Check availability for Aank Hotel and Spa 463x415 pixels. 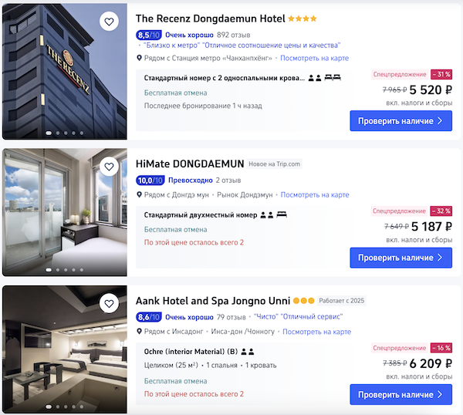(x=400, y=394)
